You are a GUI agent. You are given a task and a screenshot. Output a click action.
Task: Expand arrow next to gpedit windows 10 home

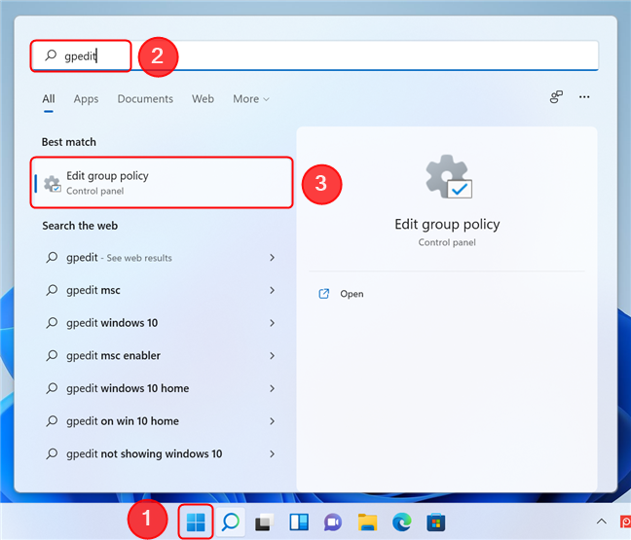coord(273,388)
